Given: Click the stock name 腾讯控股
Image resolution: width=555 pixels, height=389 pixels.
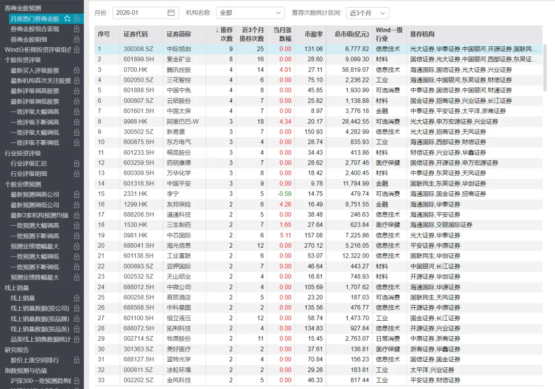Looking at the screenshot, I should (x=179, y=70).
